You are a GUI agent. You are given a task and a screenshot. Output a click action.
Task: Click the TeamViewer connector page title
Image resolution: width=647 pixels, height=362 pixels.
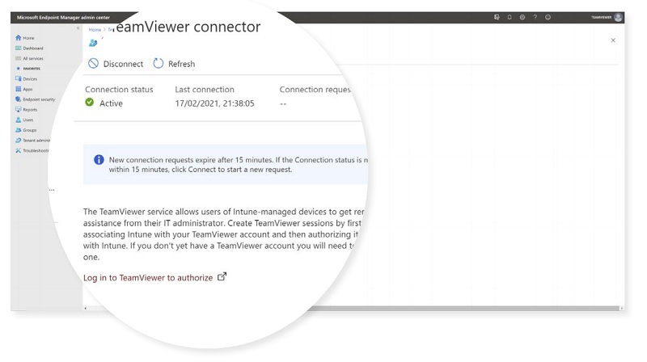click(x=187, y=27)
